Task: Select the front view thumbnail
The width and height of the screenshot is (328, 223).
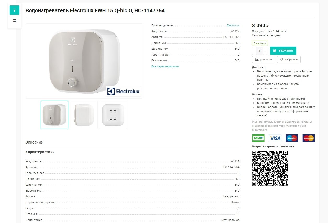Action: tap(54, 115)
